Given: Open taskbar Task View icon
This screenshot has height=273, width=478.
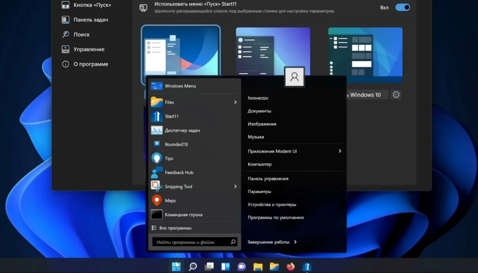Looking at the screenshot, I should tap(209, 267).
